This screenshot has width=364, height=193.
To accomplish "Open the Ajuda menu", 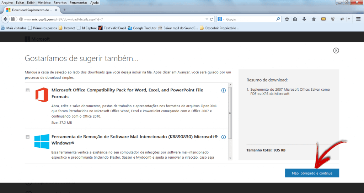I will [95, 2].
